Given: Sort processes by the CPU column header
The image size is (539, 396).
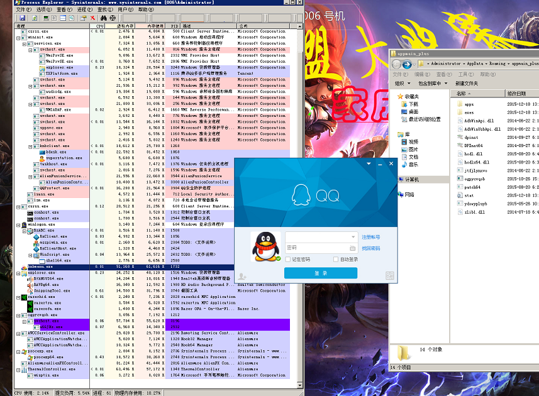Looking at the screenshot, I should [x=97, y=26].
